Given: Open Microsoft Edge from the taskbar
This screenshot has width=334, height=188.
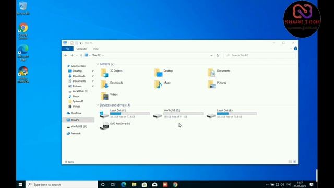Looking at the screenshot, I should (x=124, y=184).
